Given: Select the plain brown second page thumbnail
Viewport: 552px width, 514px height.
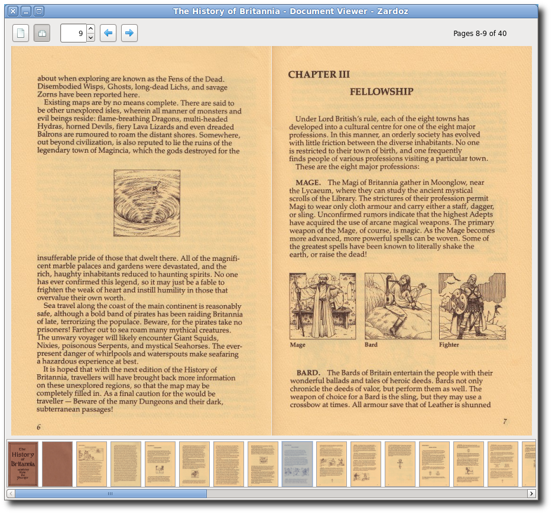Looking at the screenshot, I should [57, 464].
